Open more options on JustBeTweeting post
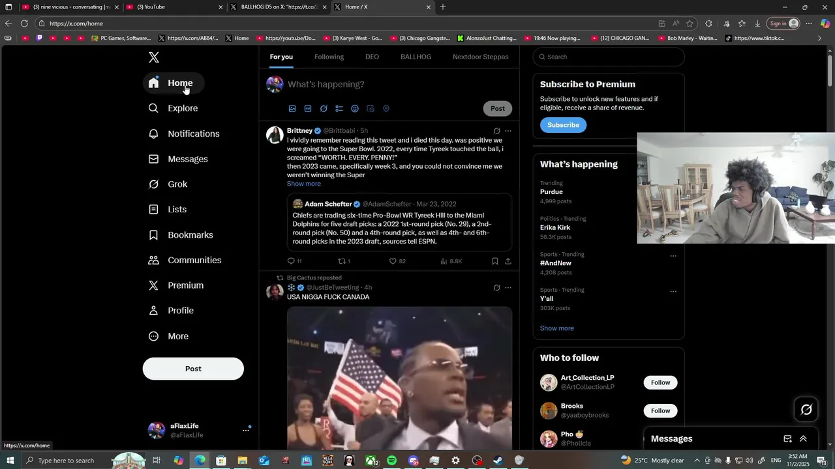 pyautogui.click(x=508, y=288)
